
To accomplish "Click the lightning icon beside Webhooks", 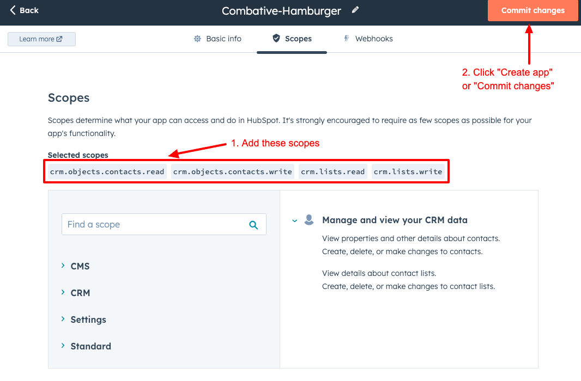I will point(347,39).
